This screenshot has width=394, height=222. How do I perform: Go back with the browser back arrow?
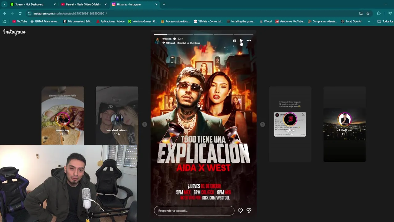pyautogui.click(x=5, y=14)
